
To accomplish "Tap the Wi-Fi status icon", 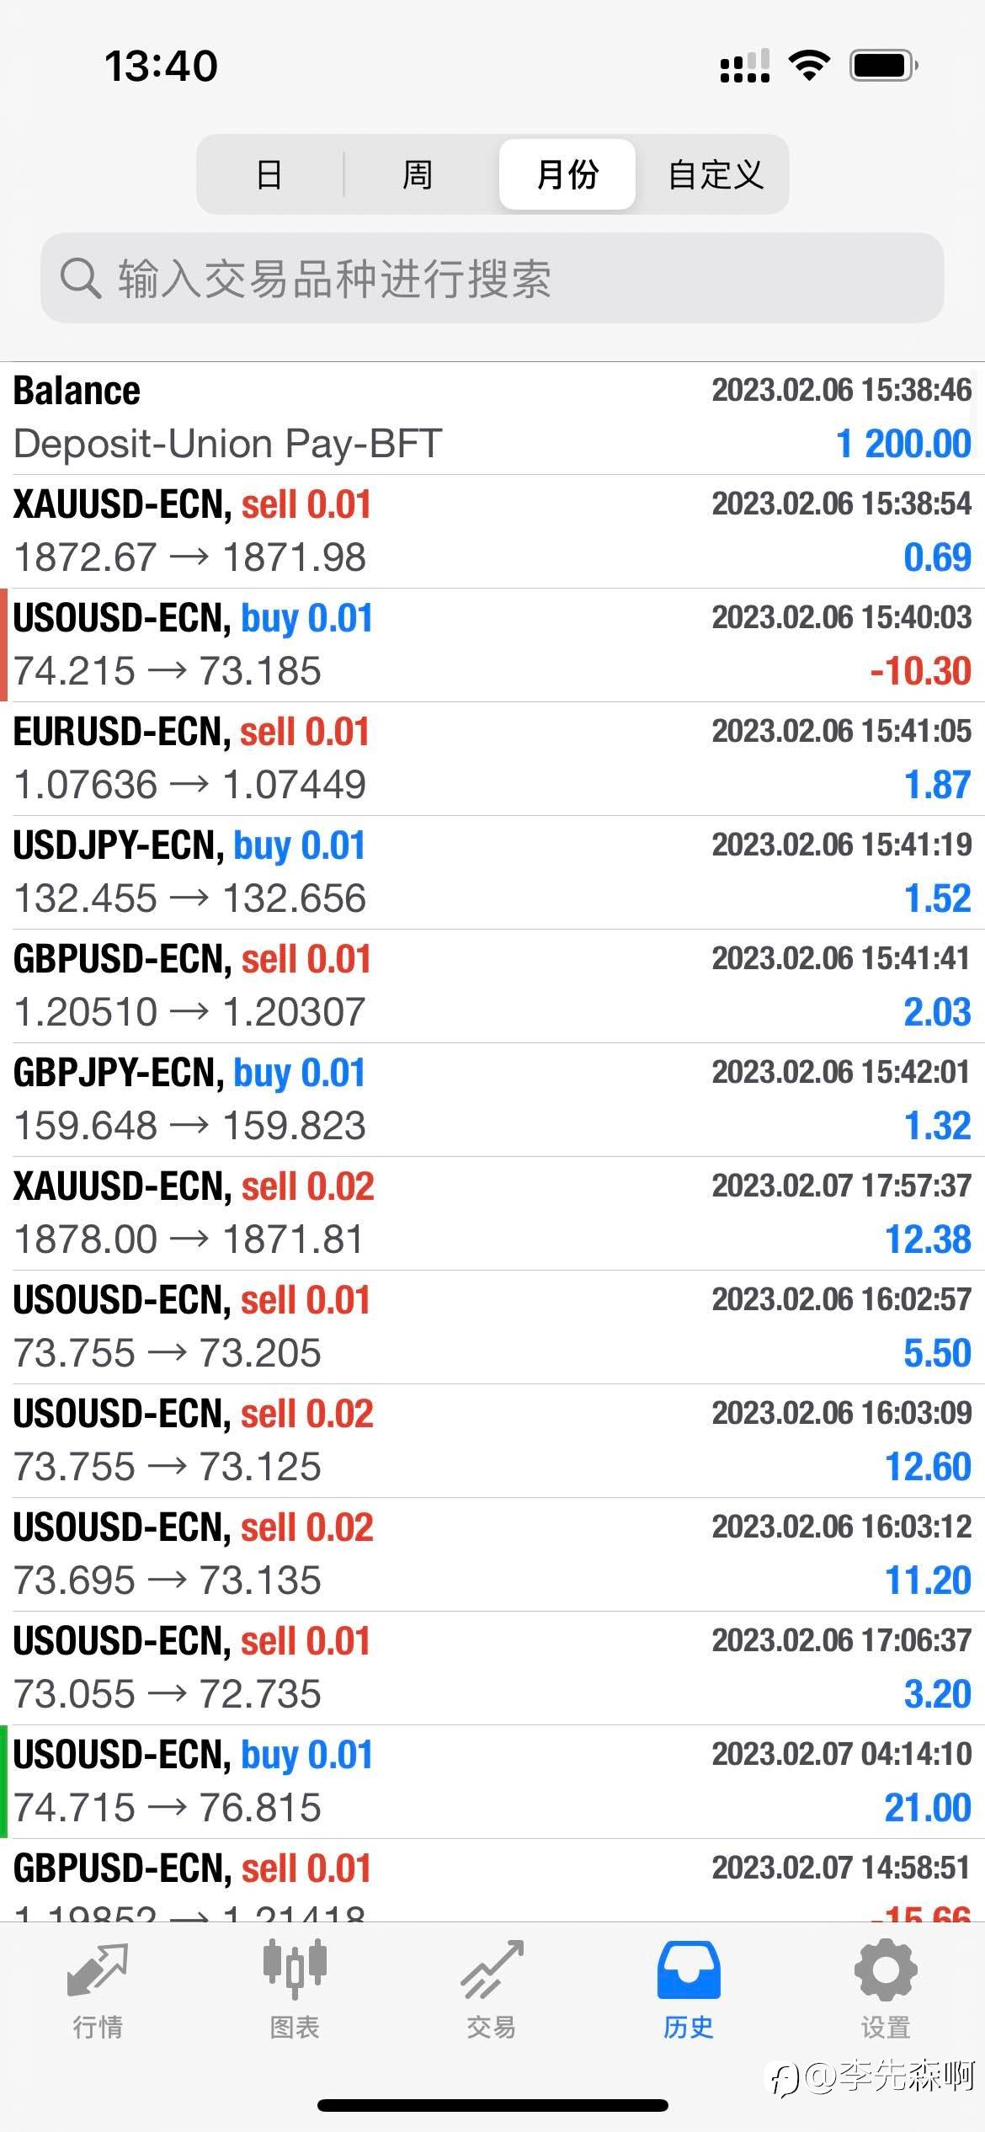I will 809,66.
